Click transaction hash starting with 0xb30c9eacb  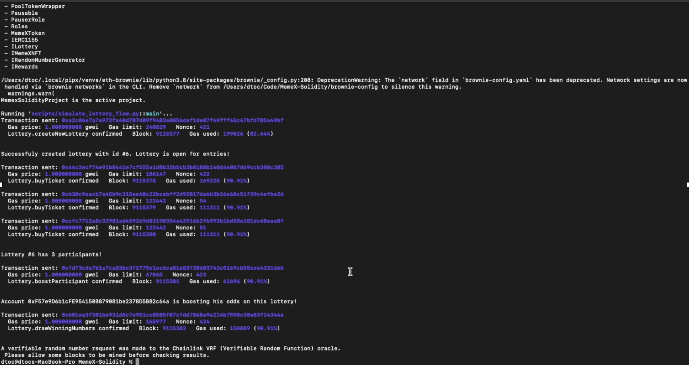(172, 194)
